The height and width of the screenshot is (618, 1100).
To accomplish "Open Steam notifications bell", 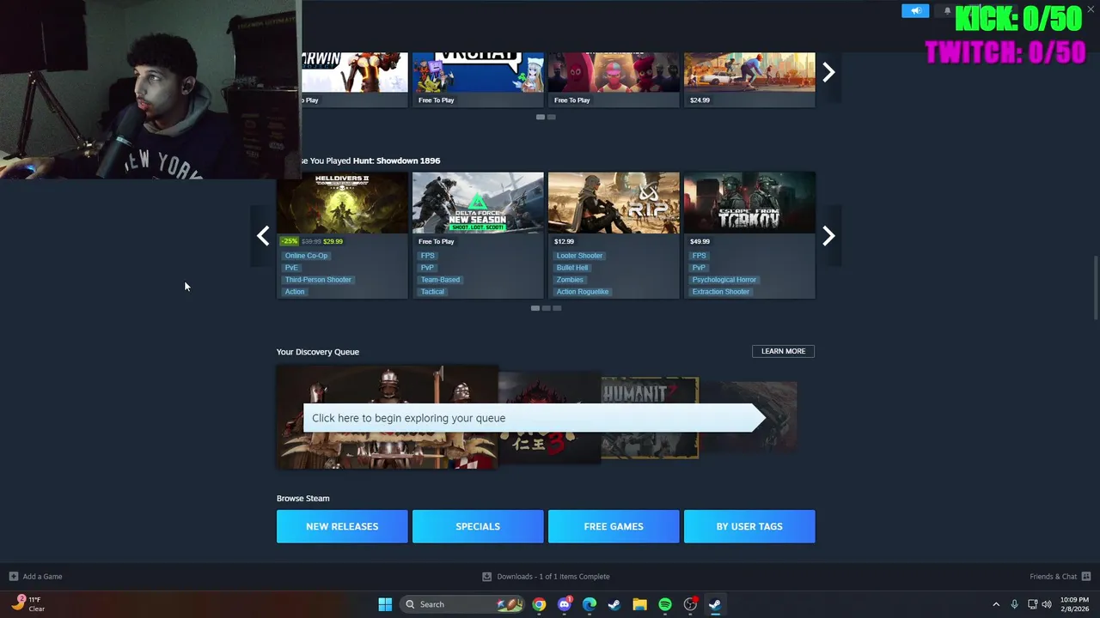I will coord(947,10).
